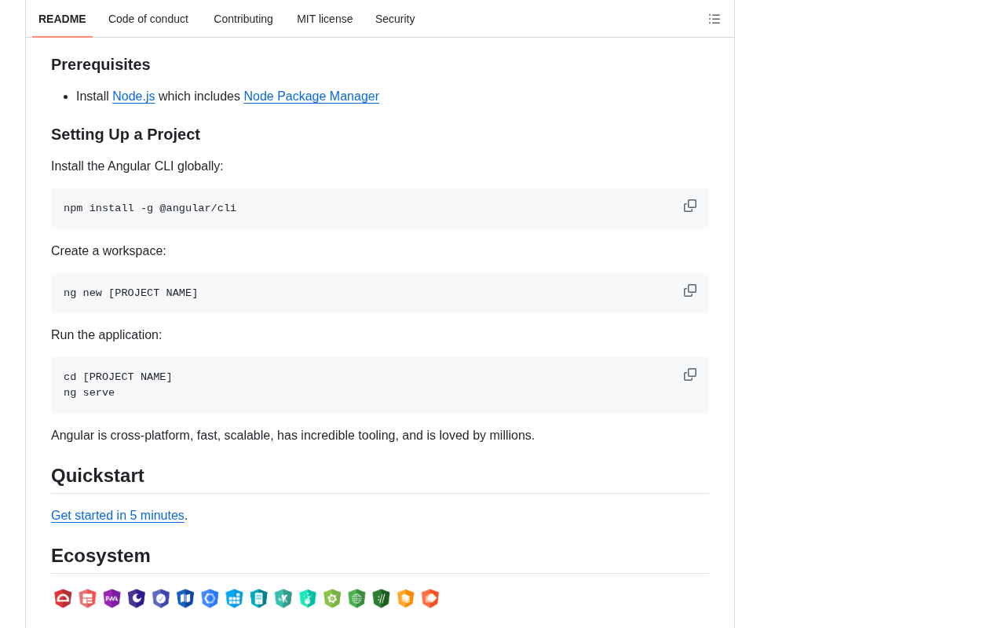
Task: Go to the Security tab
Action: click(395, 19)
